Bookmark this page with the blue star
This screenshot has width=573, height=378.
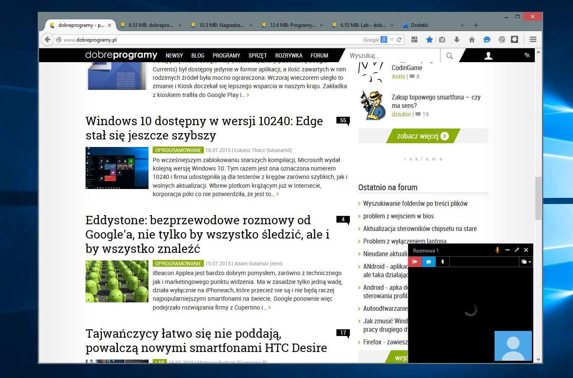(x=429, y=39)
